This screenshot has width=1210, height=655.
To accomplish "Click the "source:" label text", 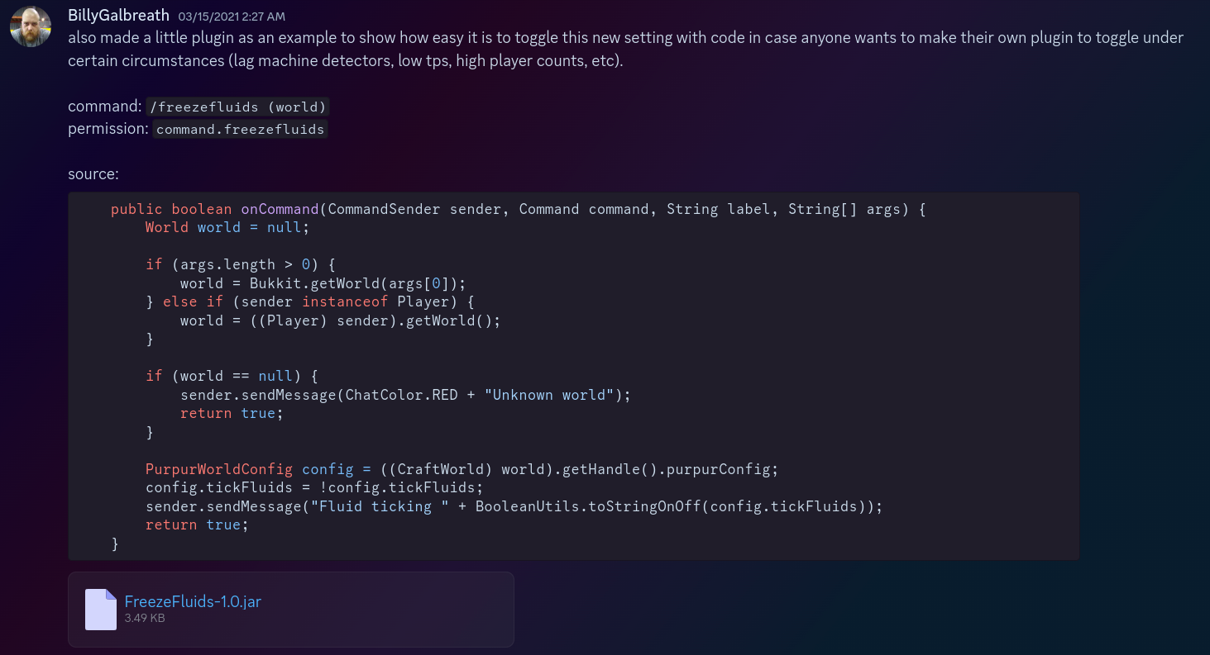I will pos(93,174).
